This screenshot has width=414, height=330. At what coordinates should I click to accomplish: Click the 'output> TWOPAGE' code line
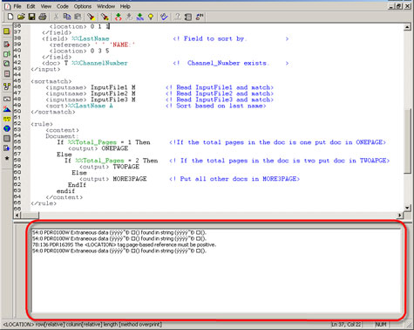pyautogui.click(x=109, y=167)
